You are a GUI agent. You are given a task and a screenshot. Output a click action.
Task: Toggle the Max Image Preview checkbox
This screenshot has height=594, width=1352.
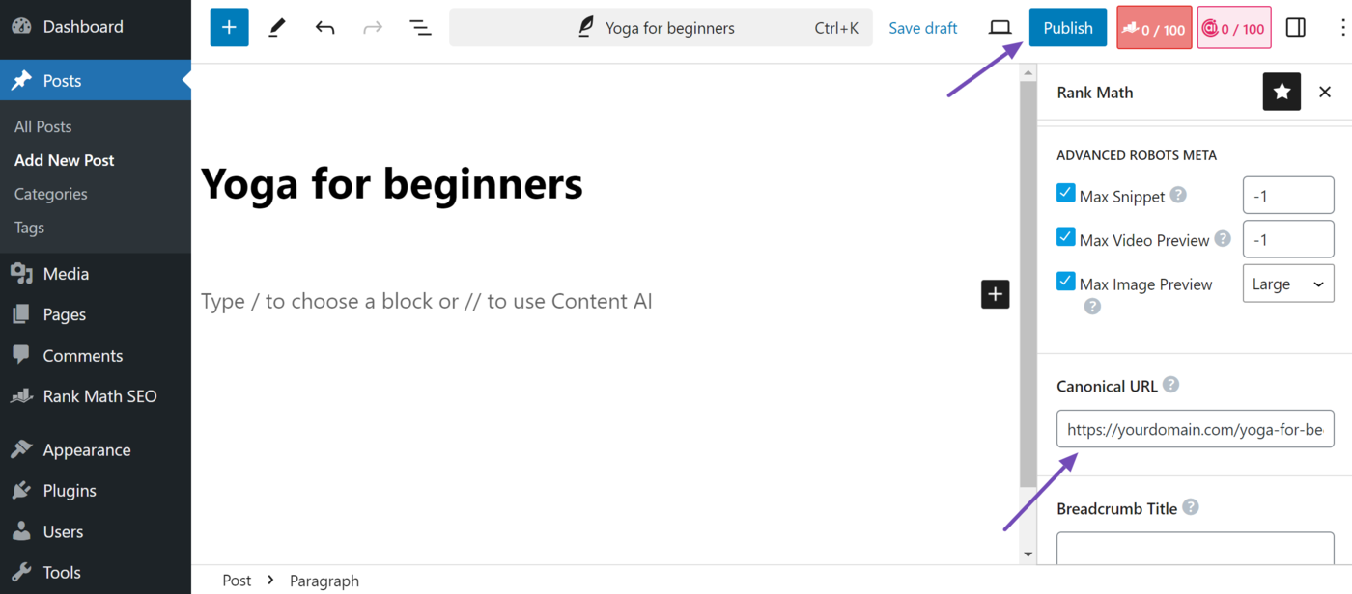(1066, 282)
